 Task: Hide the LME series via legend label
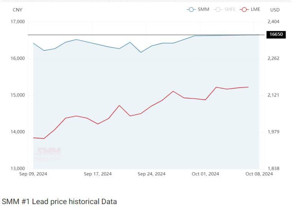pyautogui.click(x=255, y=9)
